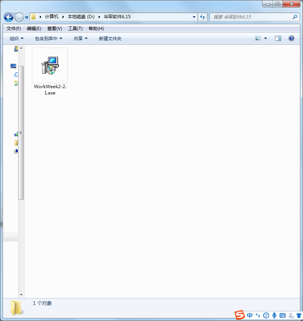The width and height of the screenshot is (303, 321).
Task: Expand the arrow after 计算机 in the breadcrumb
Action: 63,17
